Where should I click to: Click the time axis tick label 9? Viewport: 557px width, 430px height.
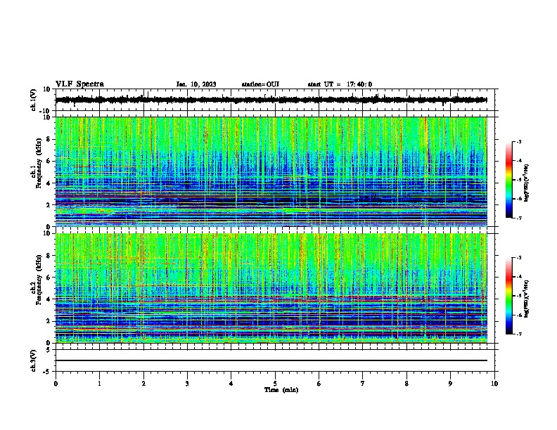pyautogui.click(x=450, y=384)
